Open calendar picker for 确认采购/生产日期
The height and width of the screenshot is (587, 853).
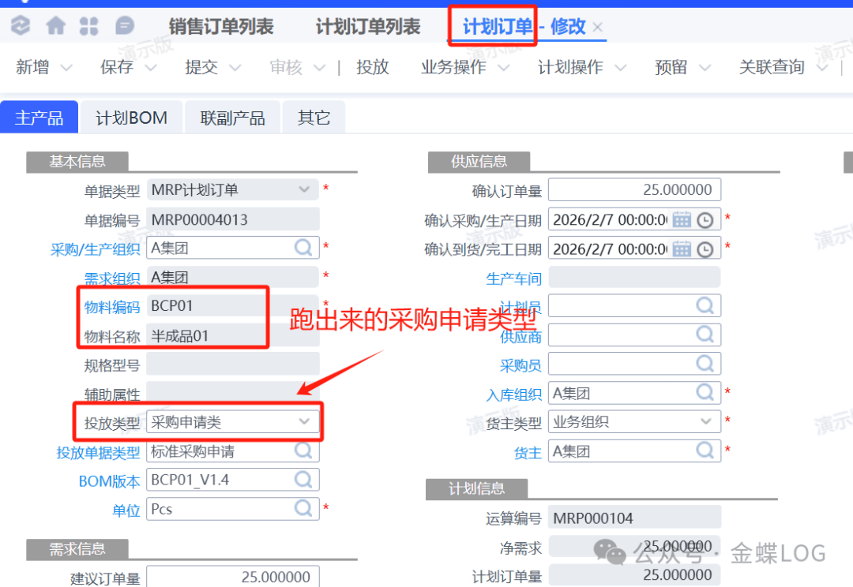[x=682, y=219]
